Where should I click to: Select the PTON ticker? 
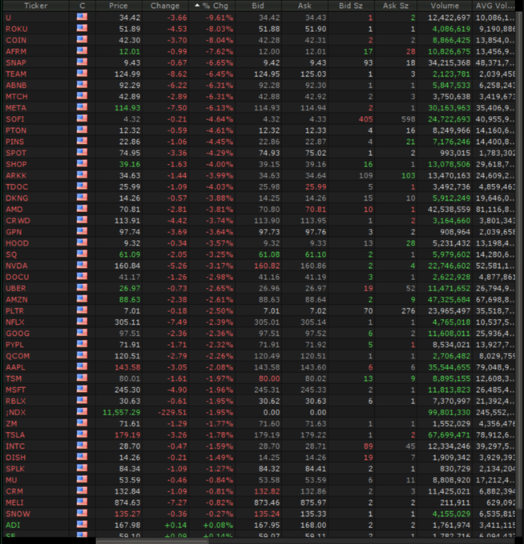(x=16, y=130)
